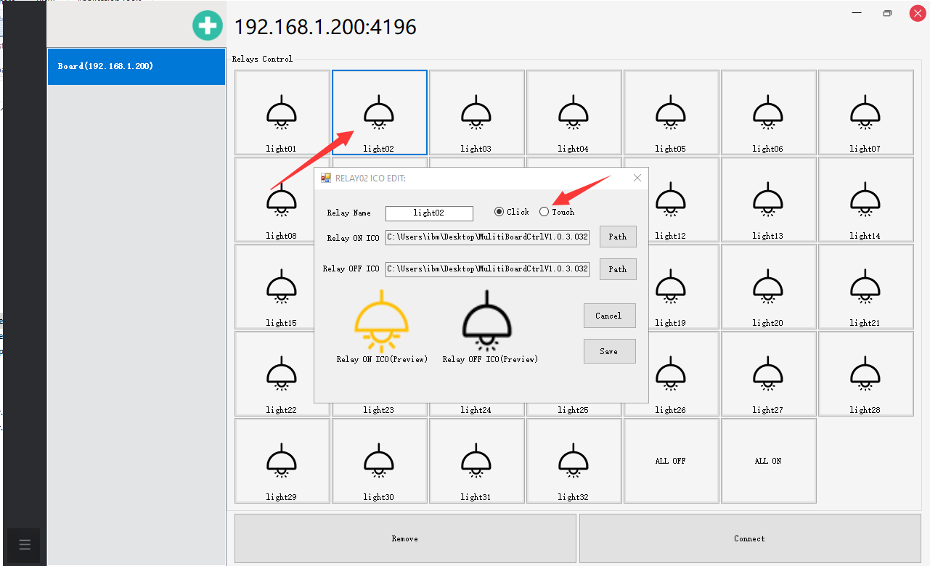Select Board(192.168.1.200) in the sidebar
The width and height of the screenshot is (930, 566).
click(x=136, y=67)
